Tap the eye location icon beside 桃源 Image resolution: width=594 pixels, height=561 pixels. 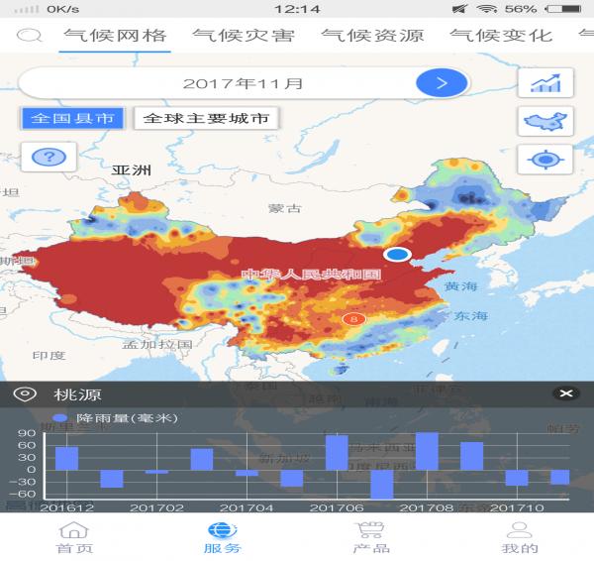point(25,393)
